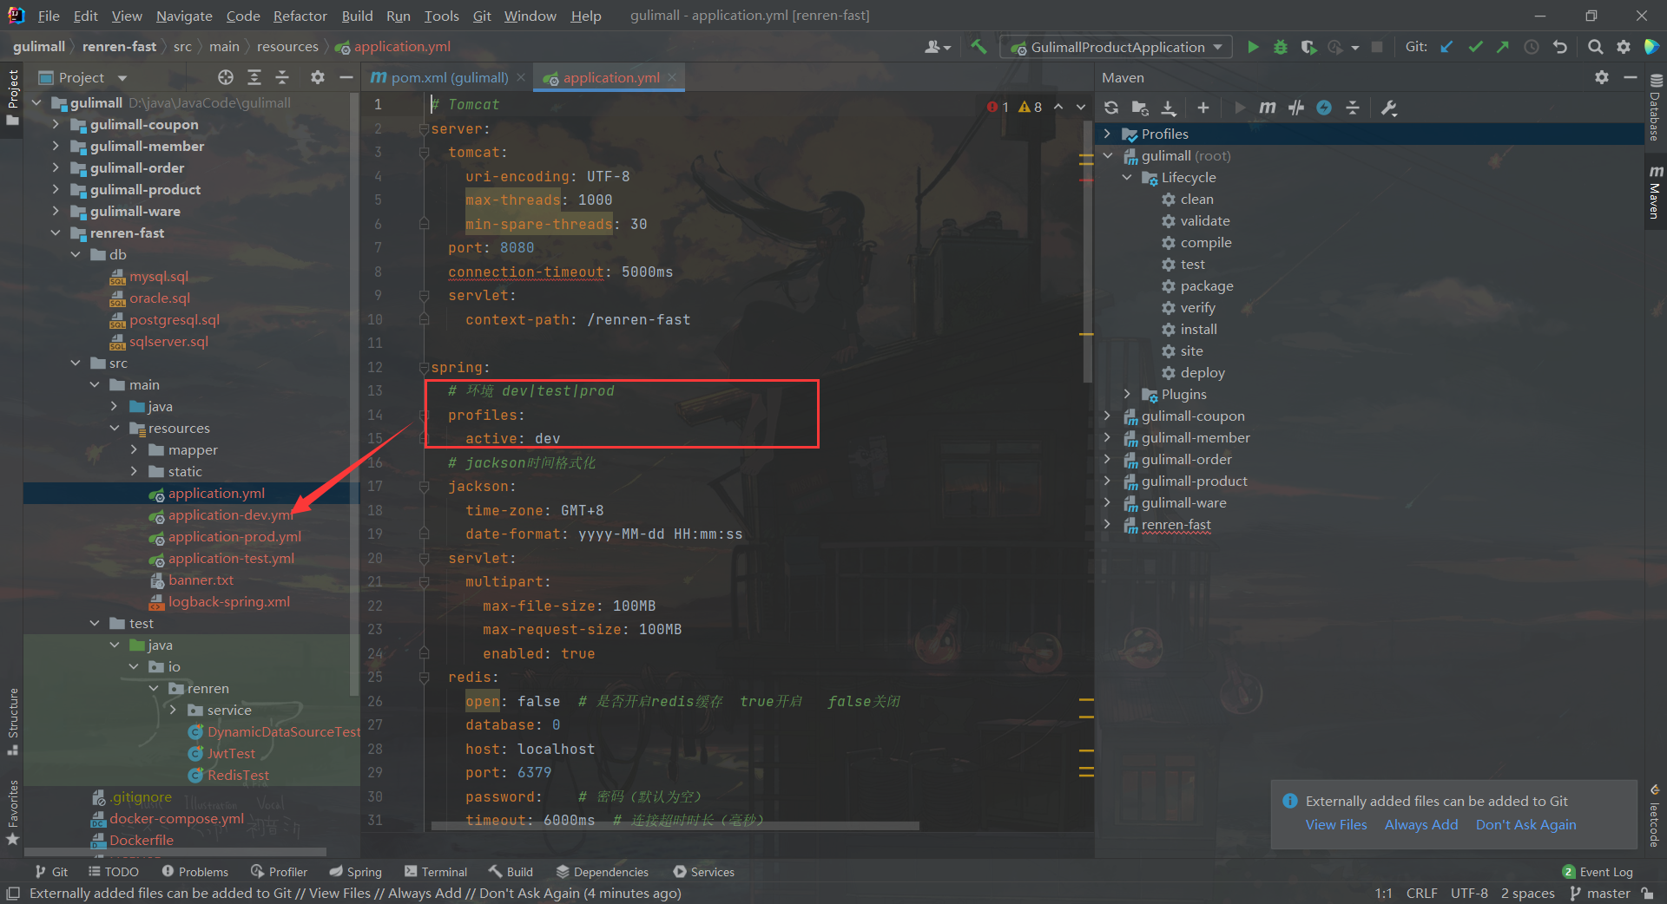The image size is (1667, 904).
Task: Click Git update project arrow icon
Action: [x=1446, y=47]
